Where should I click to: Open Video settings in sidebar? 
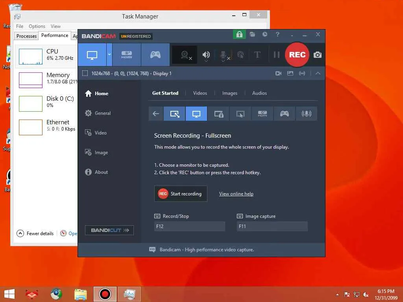point(96,133)
